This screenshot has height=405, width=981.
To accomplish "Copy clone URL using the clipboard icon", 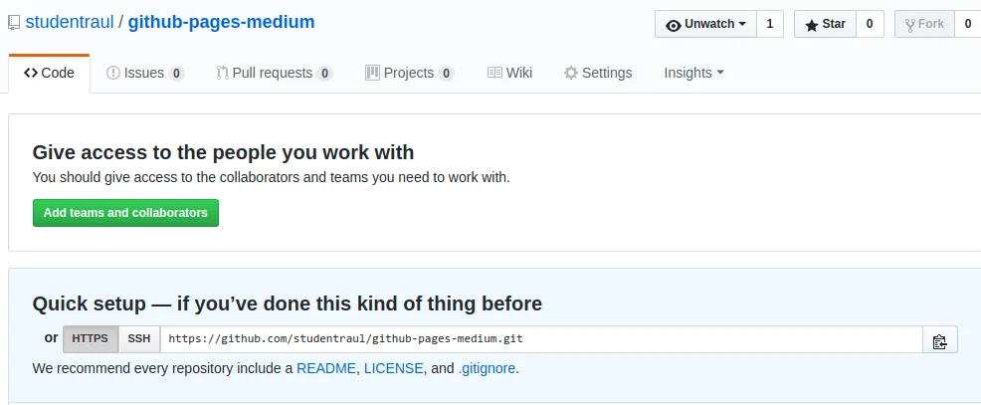I will click(x=939, y=339).
